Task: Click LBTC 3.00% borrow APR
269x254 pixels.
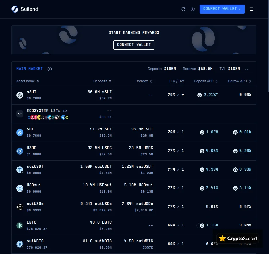Action: [245, 225]
